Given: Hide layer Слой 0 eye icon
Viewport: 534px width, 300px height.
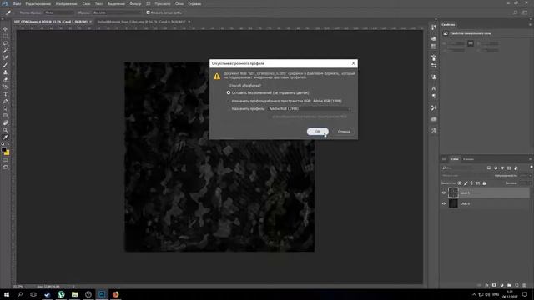Looking at the screenshot, I should point(444,203).
